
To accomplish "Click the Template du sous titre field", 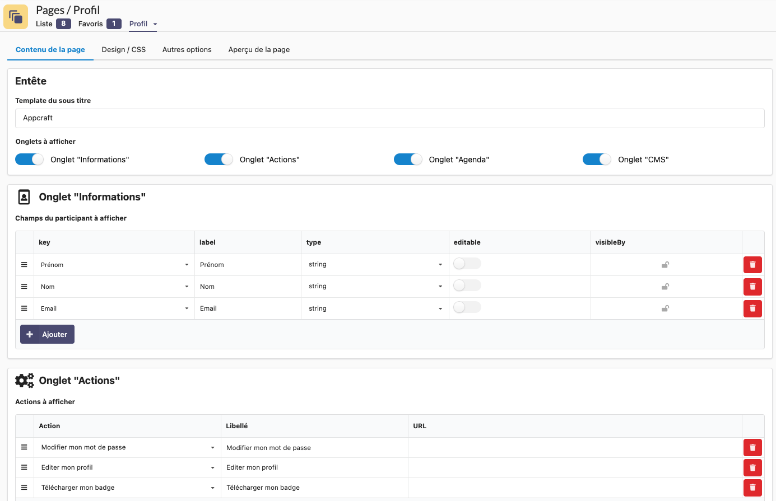I will pos(389,118).
